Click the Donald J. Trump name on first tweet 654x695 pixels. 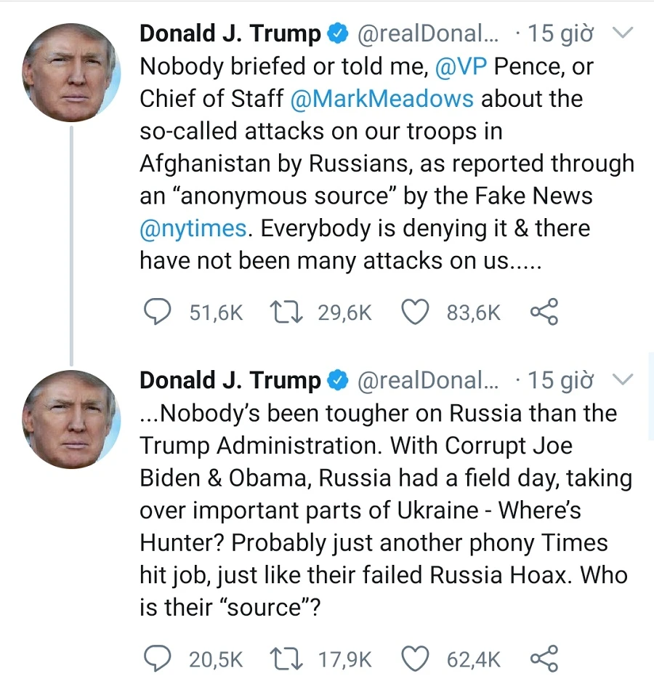point(230,33)
